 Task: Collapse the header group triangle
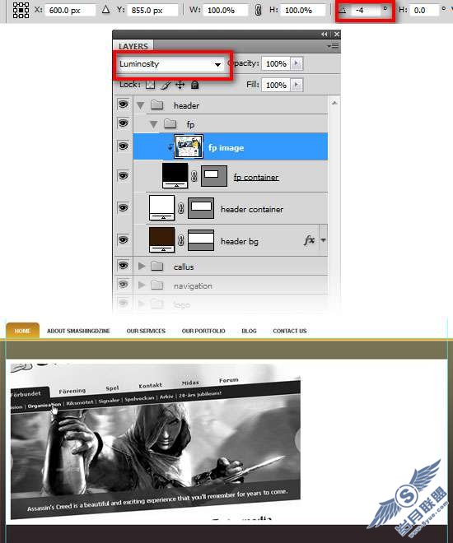point(140,105)
